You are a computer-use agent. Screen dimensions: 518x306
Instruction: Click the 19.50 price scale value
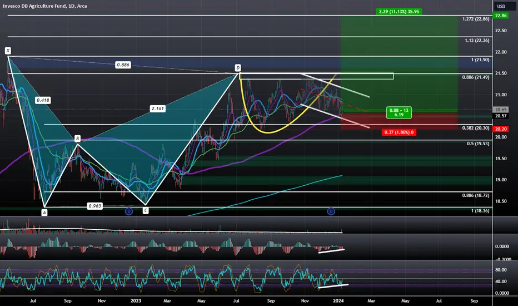501,159
